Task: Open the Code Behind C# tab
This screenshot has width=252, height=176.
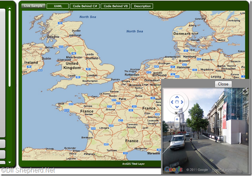Action: (85, 6)
